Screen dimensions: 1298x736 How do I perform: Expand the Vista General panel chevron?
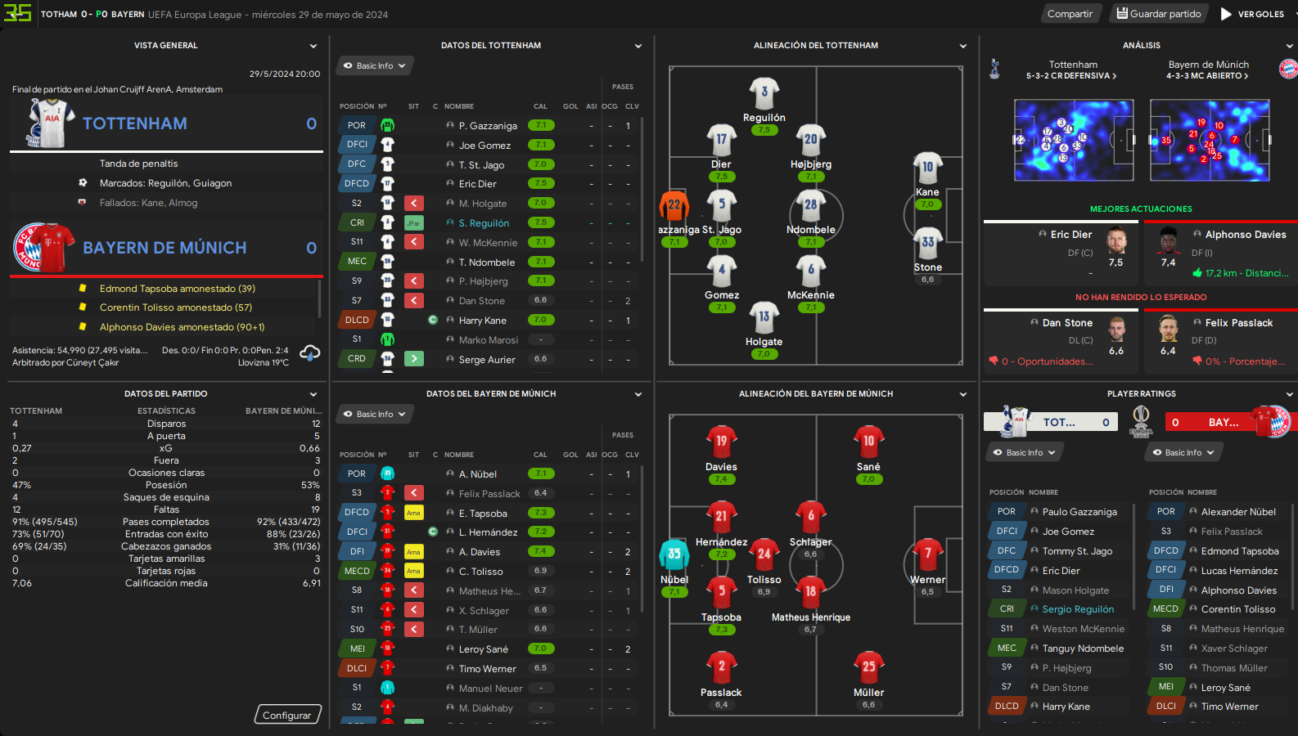coord(313,46)
